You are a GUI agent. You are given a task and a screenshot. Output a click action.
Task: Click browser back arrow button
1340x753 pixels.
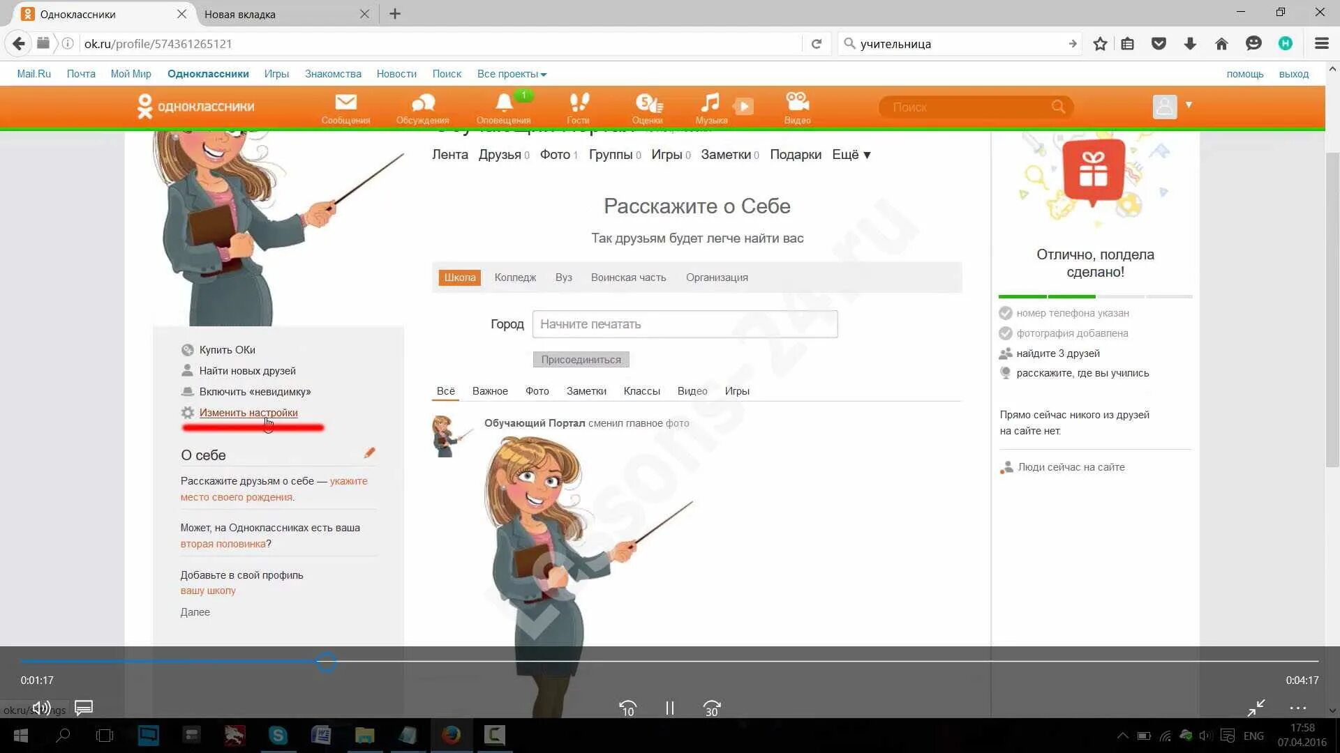point(19,43)
